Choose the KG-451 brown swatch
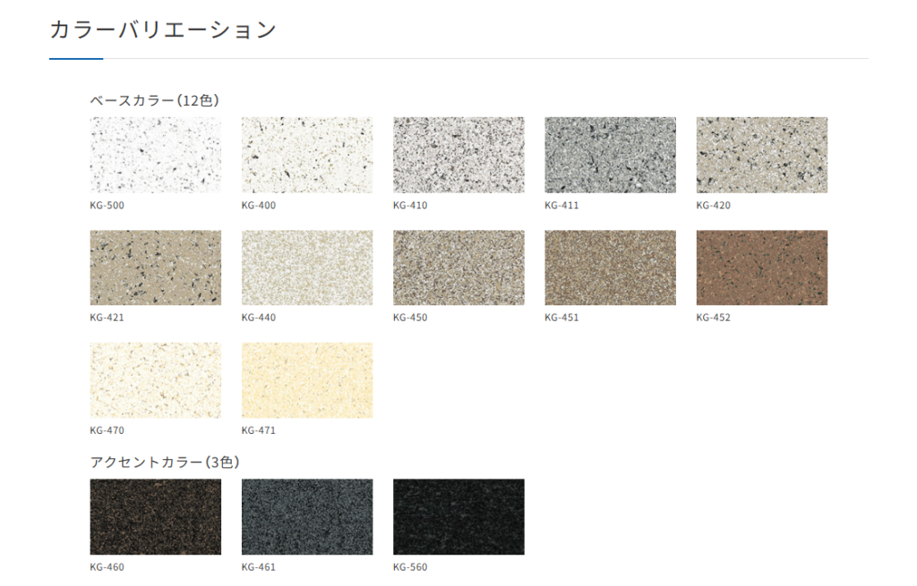This screenshot has height=586, width=917. click(610, 268)
